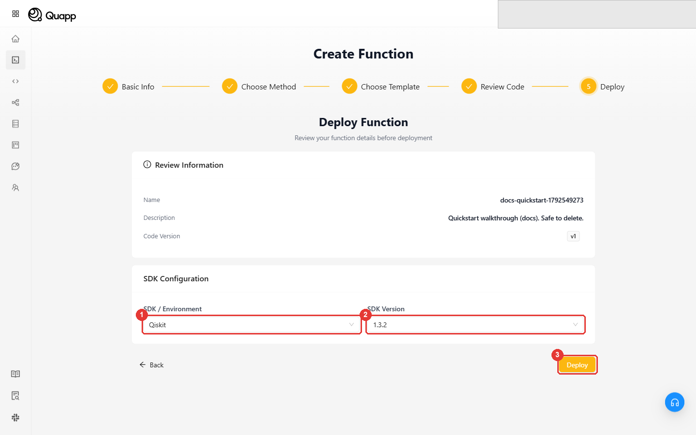This screenshot has width=696, height=435.
Task: Open the documentation book icon
Action: (15, 374)
